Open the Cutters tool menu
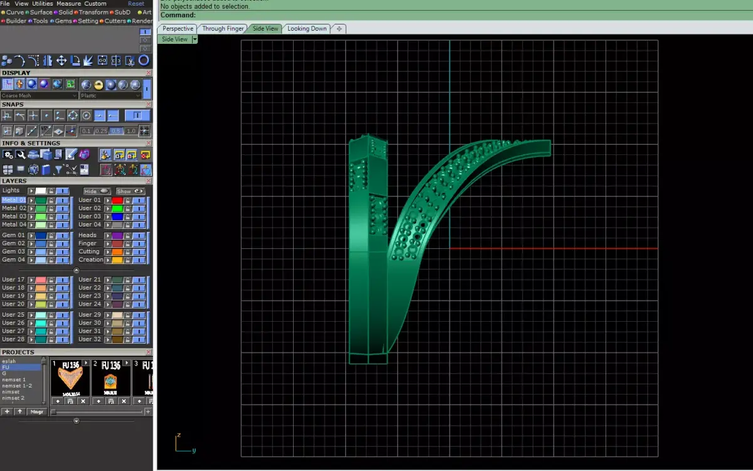This screenshot has width=753, height=471. (x=113, y=21)
